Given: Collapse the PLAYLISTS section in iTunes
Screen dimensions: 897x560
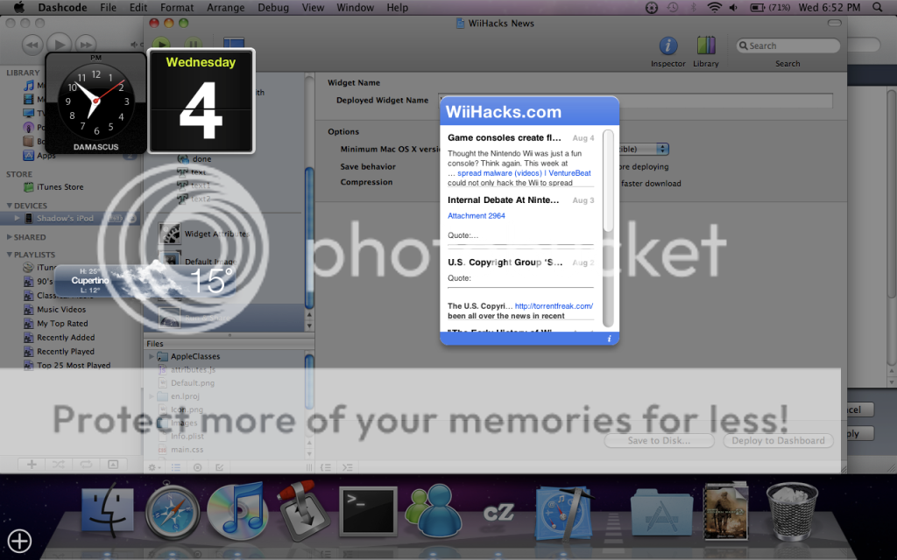Looking at the screenshot, I should click(9, 255).
